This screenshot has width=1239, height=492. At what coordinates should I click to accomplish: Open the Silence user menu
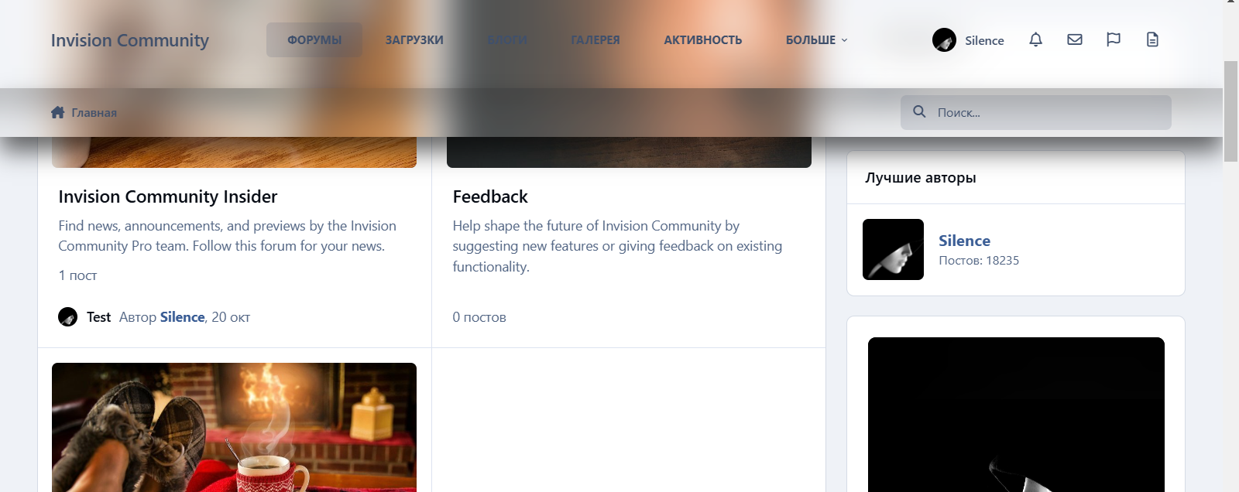[969, 40]
